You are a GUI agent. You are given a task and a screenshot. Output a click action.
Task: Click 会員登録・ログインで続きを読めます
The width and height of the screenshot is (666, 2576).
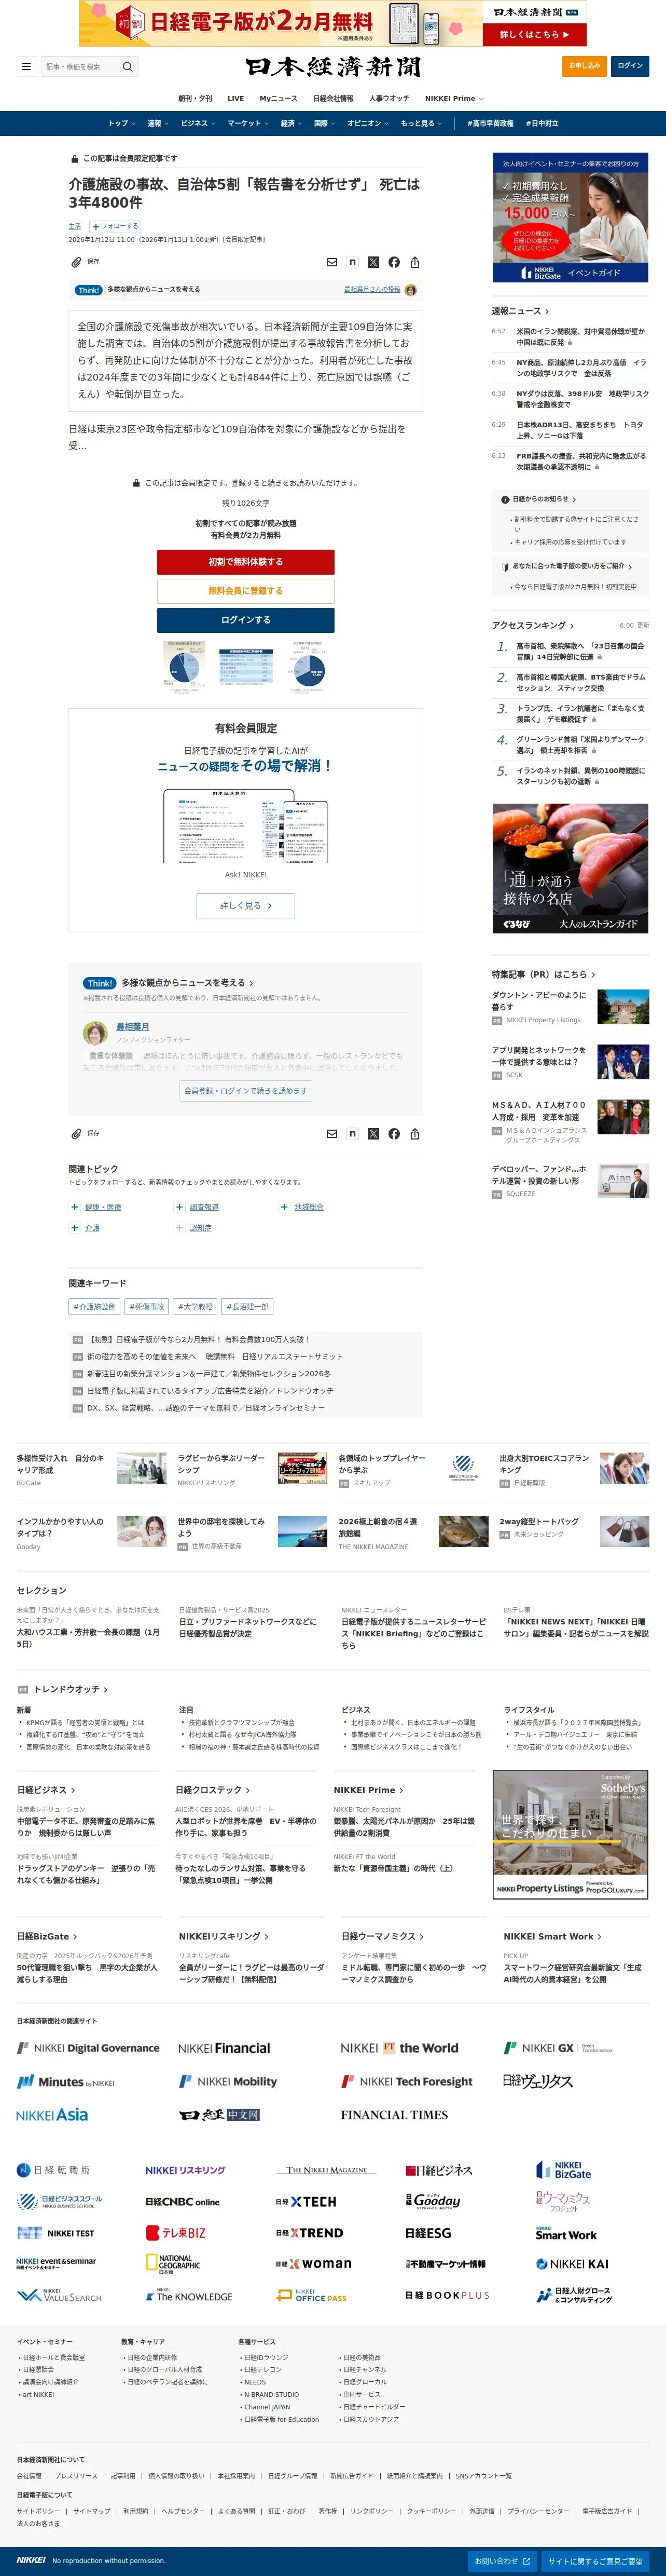pyautogui.click(x=246, y=1091)
